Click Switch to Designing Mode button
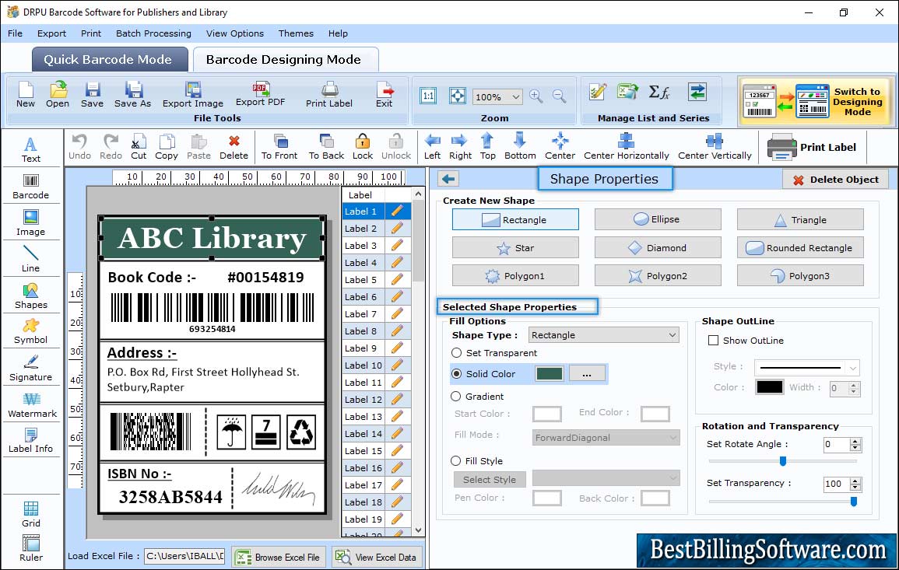 click(x=816, y=102)
